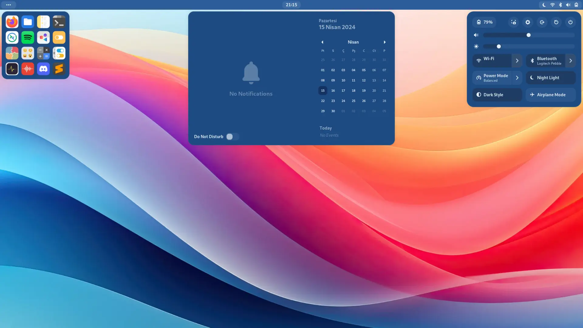Adjust the volume slider

click(x=529, y=35)
